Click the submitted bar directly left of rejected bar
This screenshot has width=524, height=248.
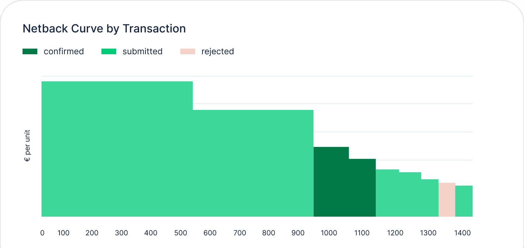[x=430, y=198]
